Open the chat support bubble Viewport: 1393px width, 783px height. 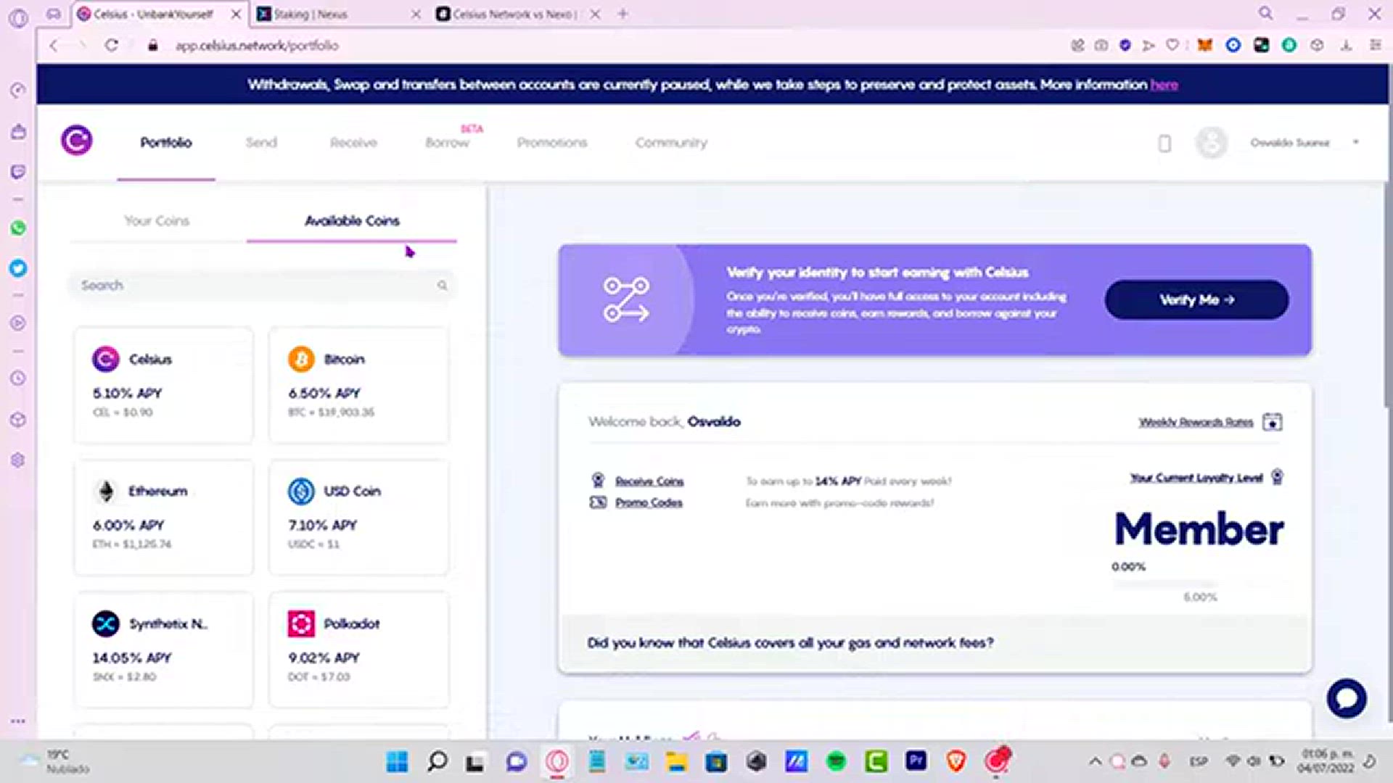tap(1347, 698)
